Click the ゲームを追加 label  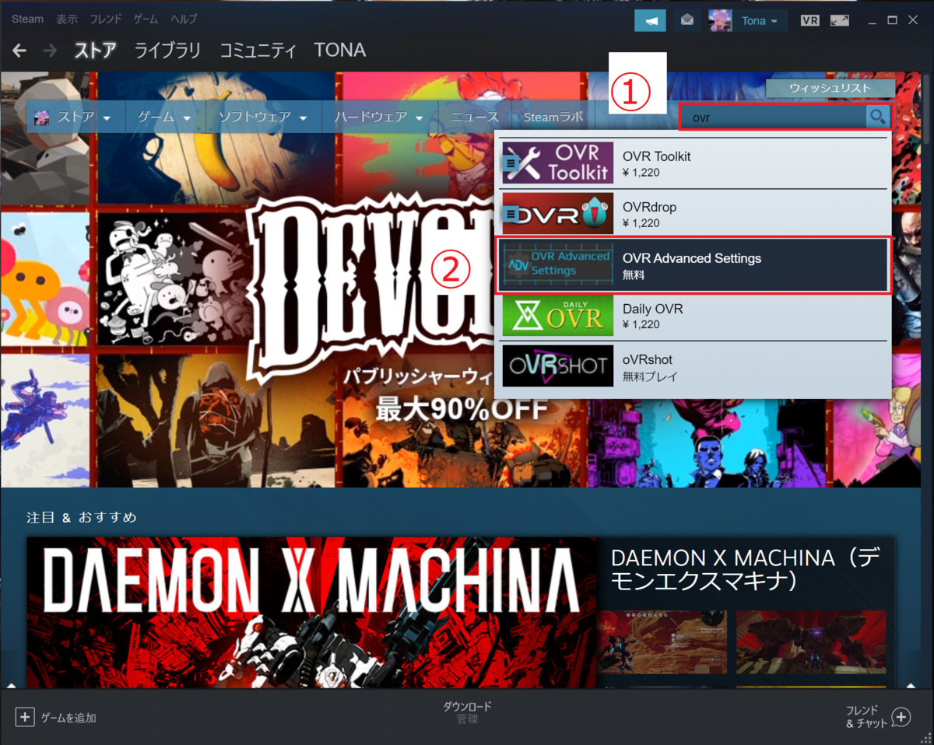pos(68,718)
